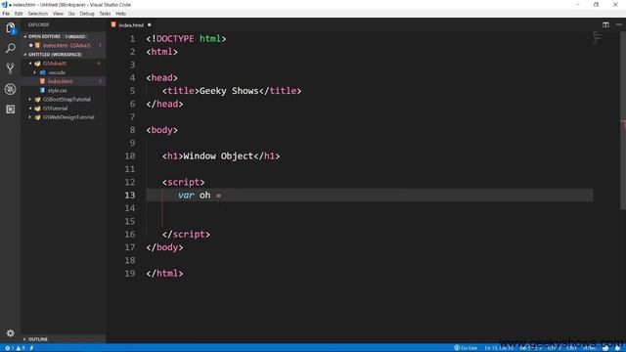Place cursor after 'var oh =' on line 13
This screenshot has width=626, height=352.
click(x=222, y=196)
